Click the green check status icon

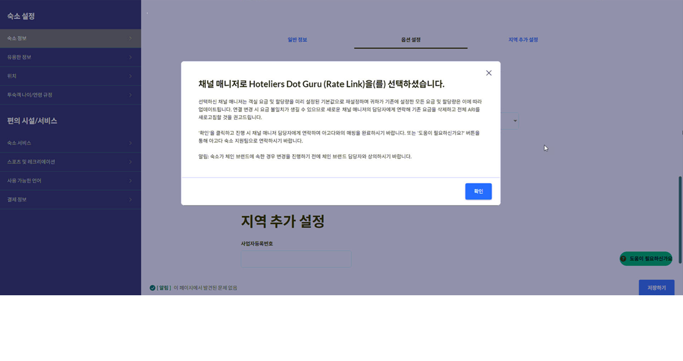(x=153, y=288)
